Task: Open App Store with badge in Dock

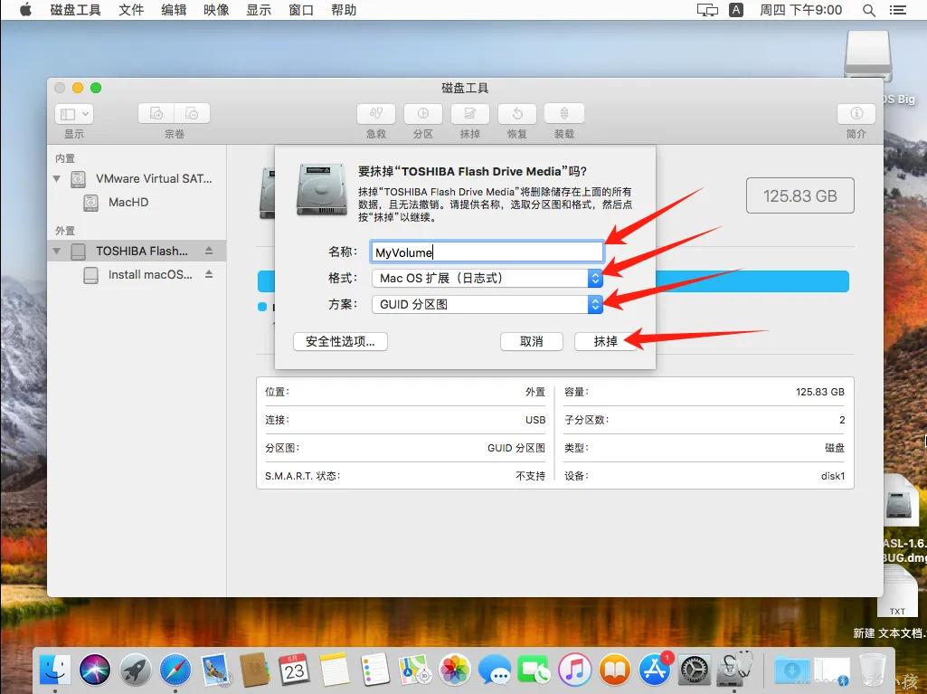Action: coord(655,670)
